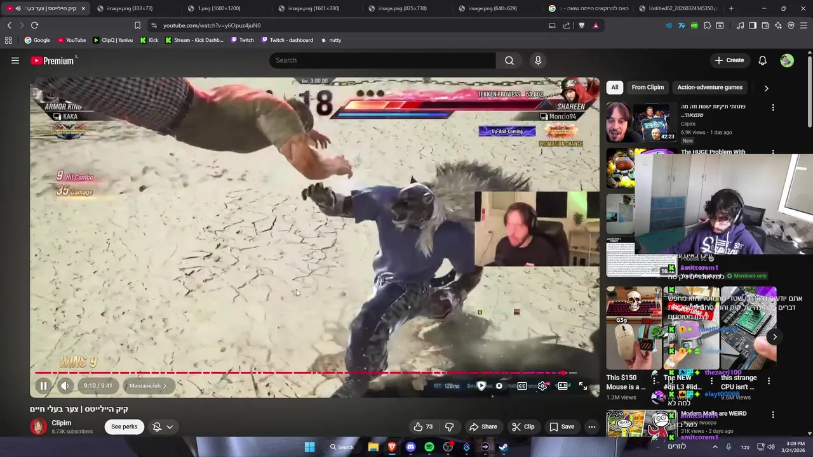Click the address bar URL
Viewport: 813px width, 457px height.
click(x=212, y=25)
